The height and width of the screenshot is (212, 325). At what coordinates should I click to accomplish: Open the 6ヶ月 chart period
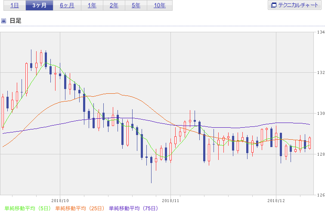coord(67,5)
